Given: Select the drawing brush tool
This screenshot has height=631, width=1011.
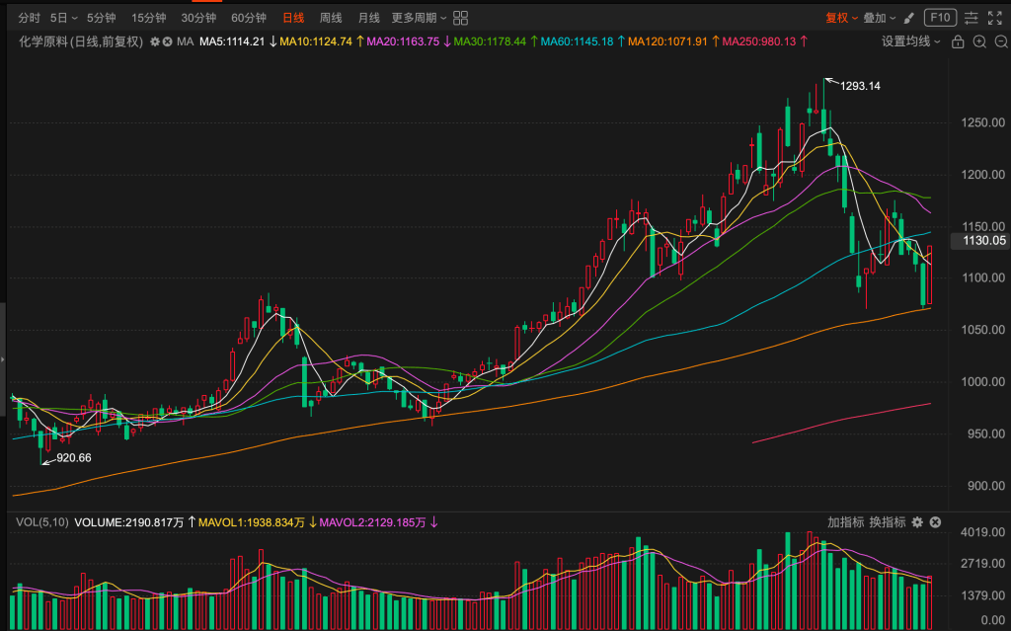Looking at the screenshot, I should tap(908, 18).
